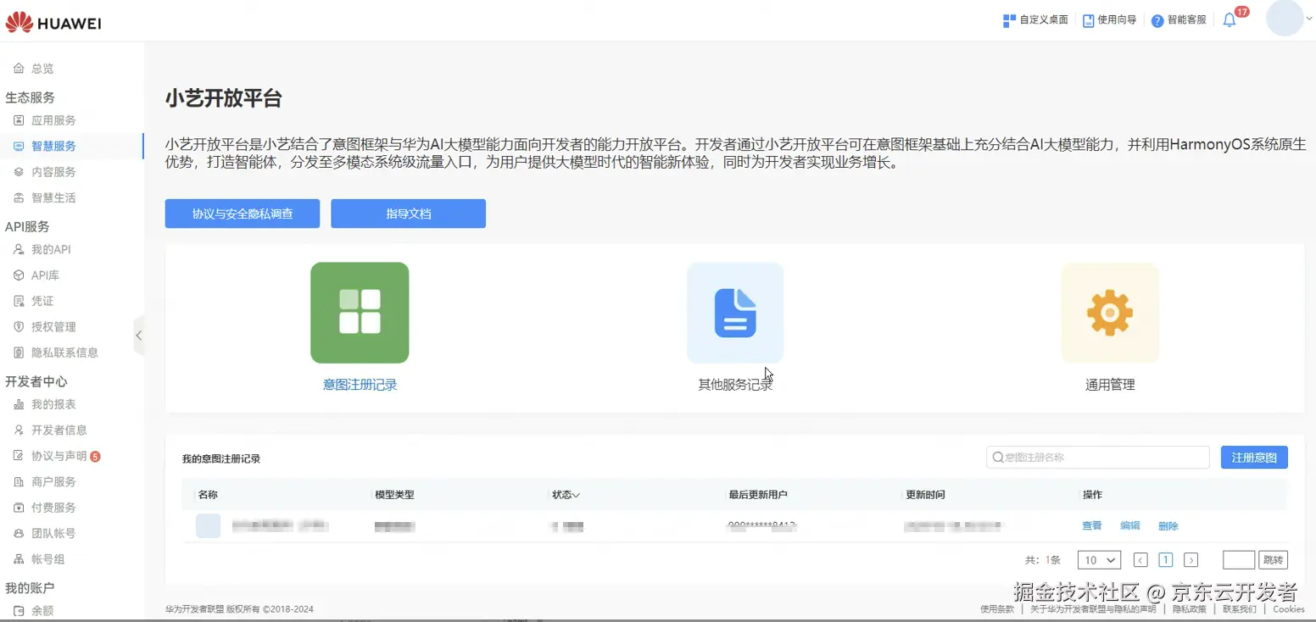Click the 通用管理 label
This screenshot has height=622, width=1316.
click(1110, 385)
